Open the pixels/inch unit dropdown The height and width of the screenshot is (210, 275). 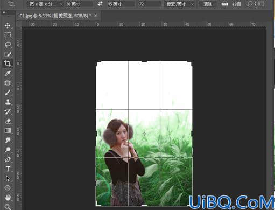[180, 4]
